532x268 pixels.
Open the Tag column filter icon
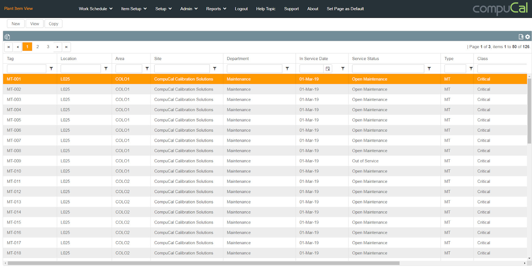pos(51,69)
